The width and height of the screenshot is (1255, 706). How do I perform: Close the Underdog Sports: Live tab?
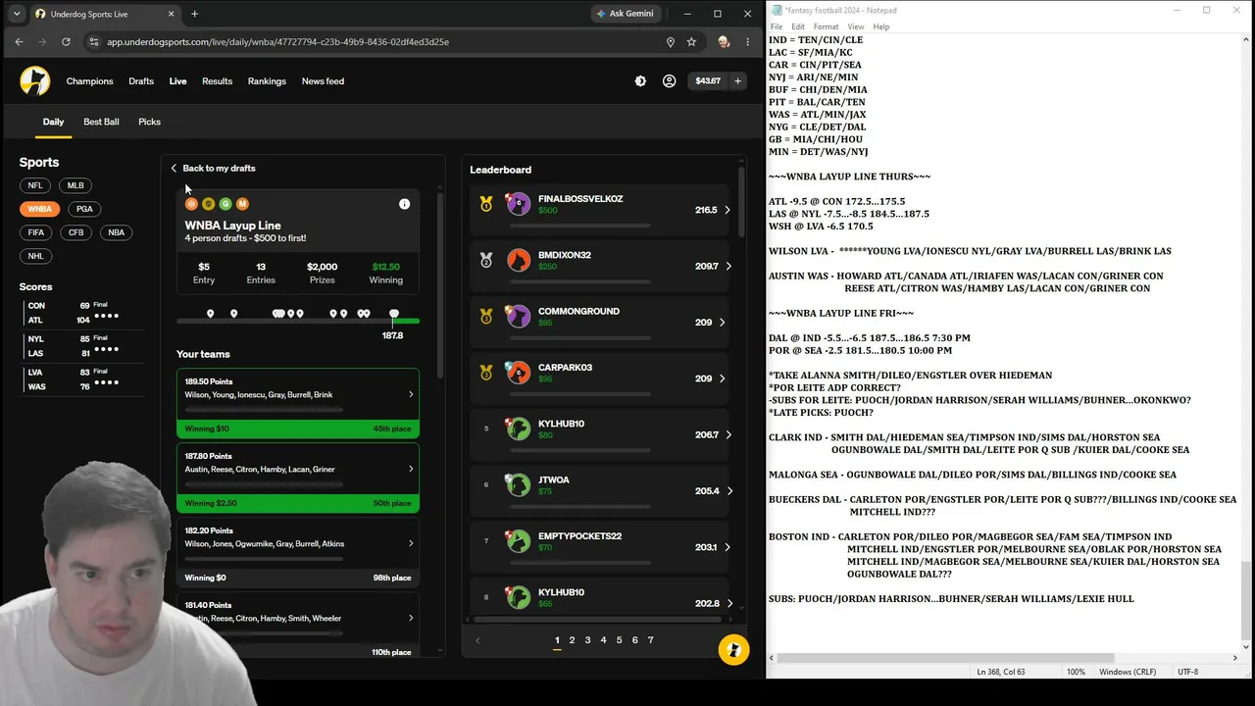[171, 14]
